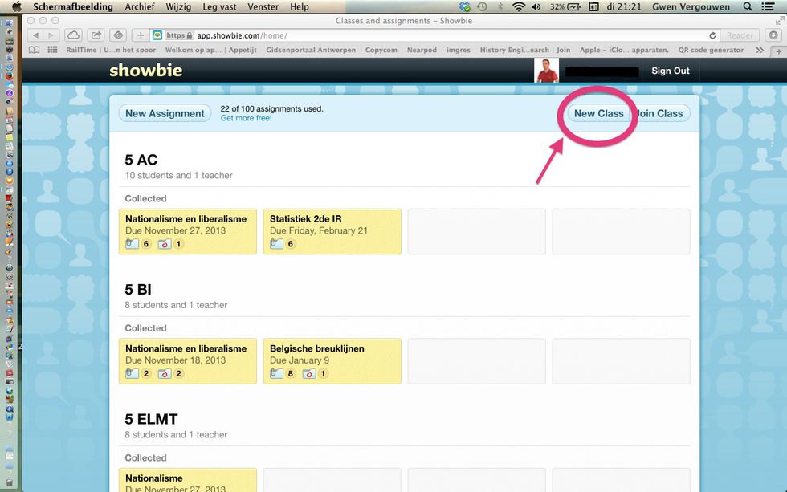Click the Apple menu icon
Viewport: 787px width, 492px height.
pyautogui.click(x=16, y=6)
